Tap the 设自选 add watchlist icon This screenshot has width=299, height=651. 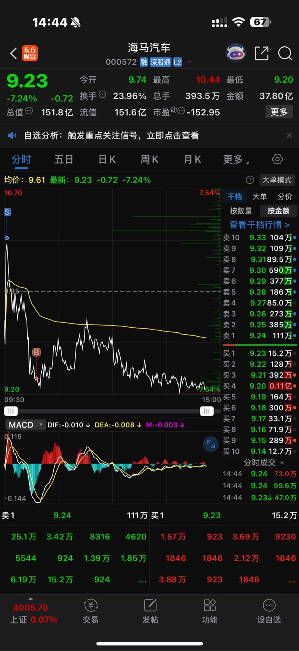(269, 611)
